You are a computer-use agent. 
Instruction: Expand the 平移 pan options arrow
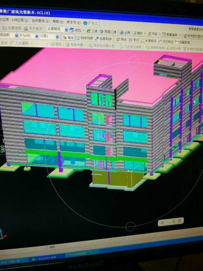coord(160,34)
